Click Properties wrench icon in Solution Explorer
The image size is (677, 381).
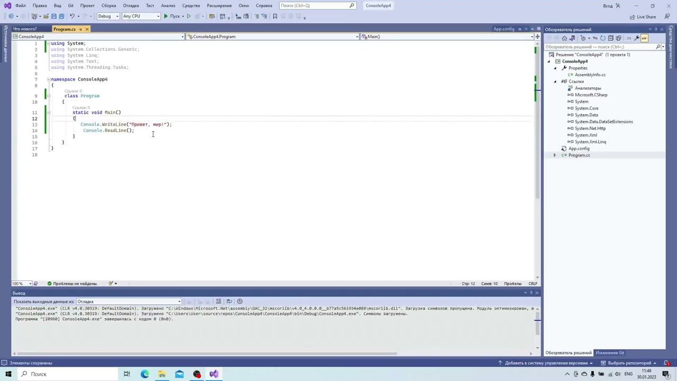[637, 38]
